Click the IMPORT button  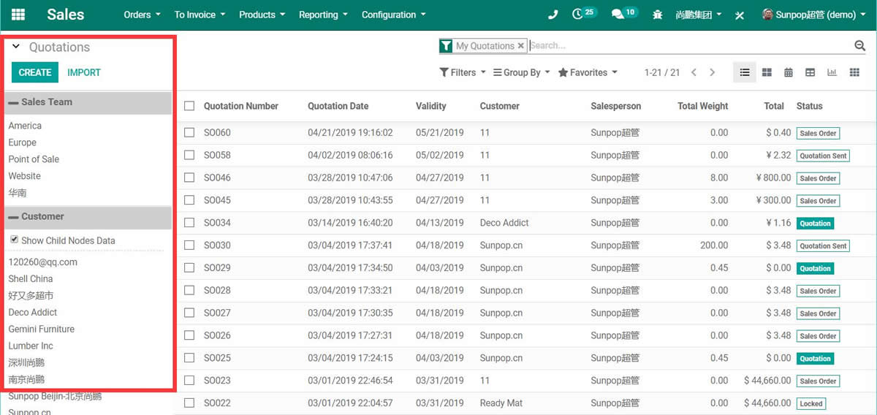pos(84,72)
